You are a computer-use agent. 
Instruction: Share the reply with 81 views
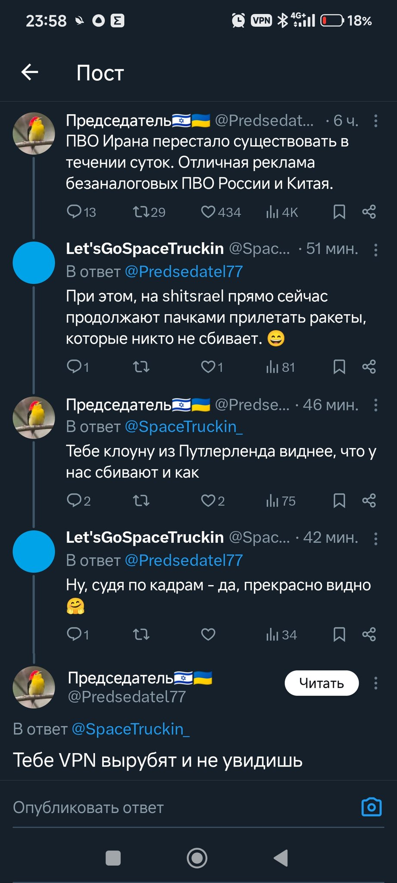(369, 367)
